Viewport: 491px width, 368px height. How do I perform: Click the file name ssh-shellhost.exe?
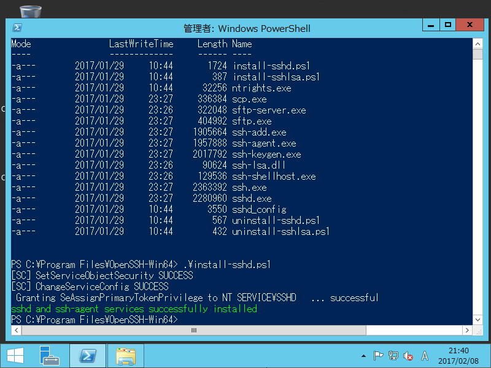click(274, 176)
